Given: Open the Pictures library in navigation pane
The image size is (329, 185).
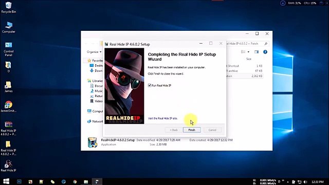Looking at the screenshot, I should coord(96,96).
